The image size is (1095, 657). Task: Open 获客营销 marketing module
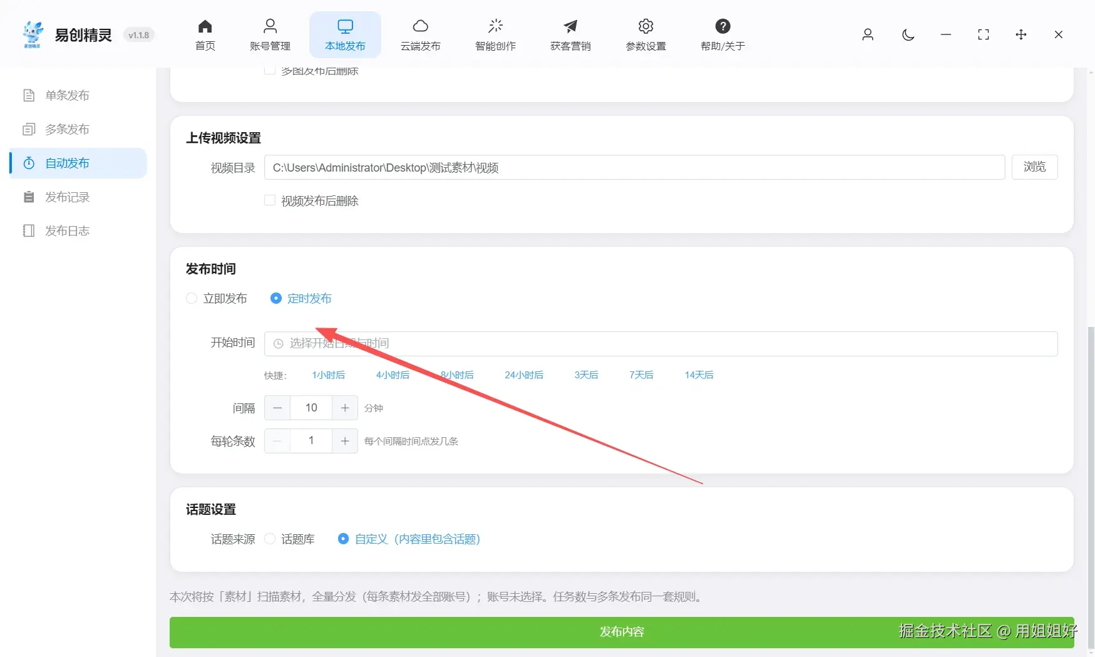click(x=570, y=34)
